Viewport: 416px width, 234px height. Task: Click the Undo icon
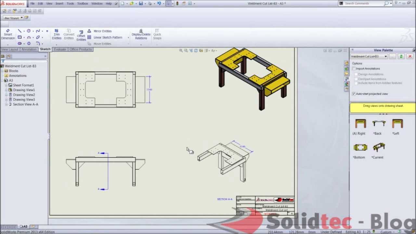click(159, 3)
